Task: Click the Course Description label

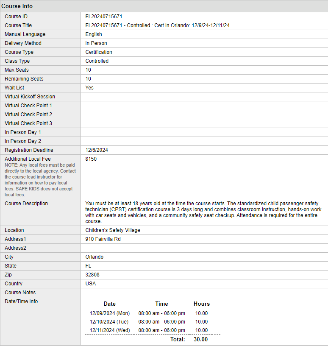Action: coord(26,204)
